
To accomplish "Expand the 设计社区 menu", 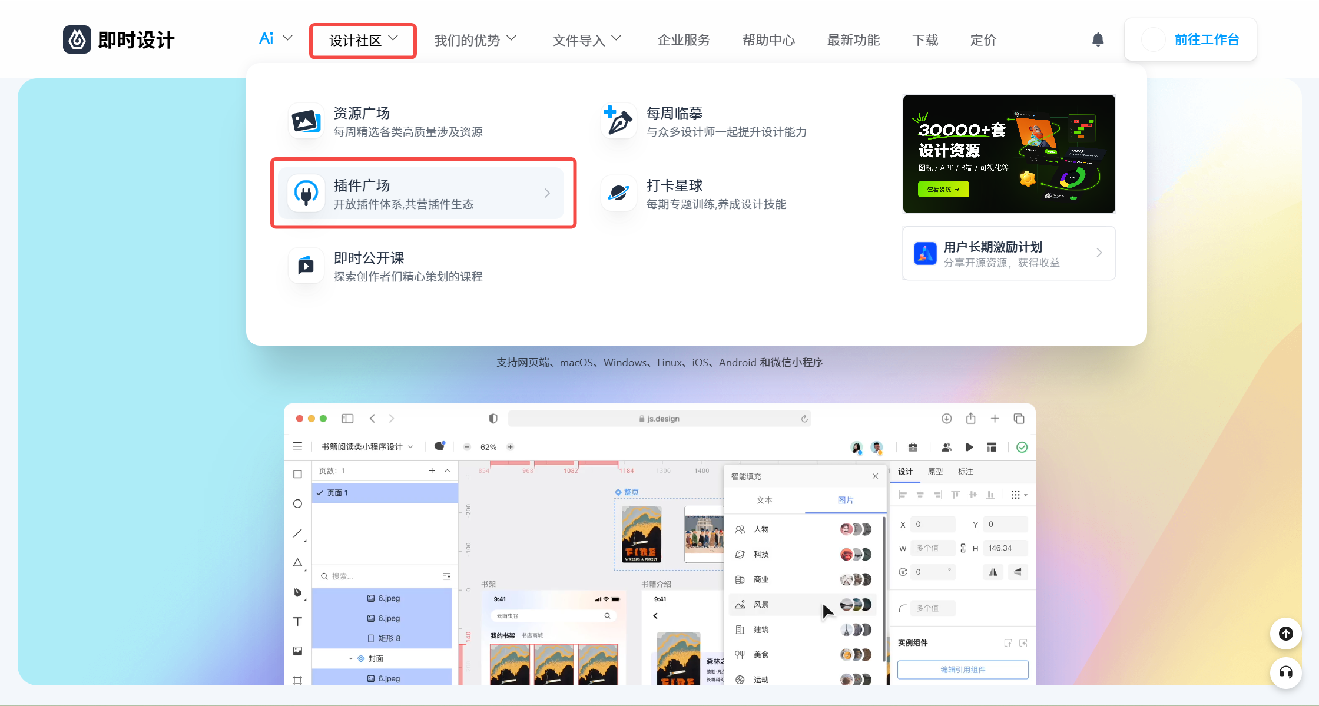I will (363, 40).
